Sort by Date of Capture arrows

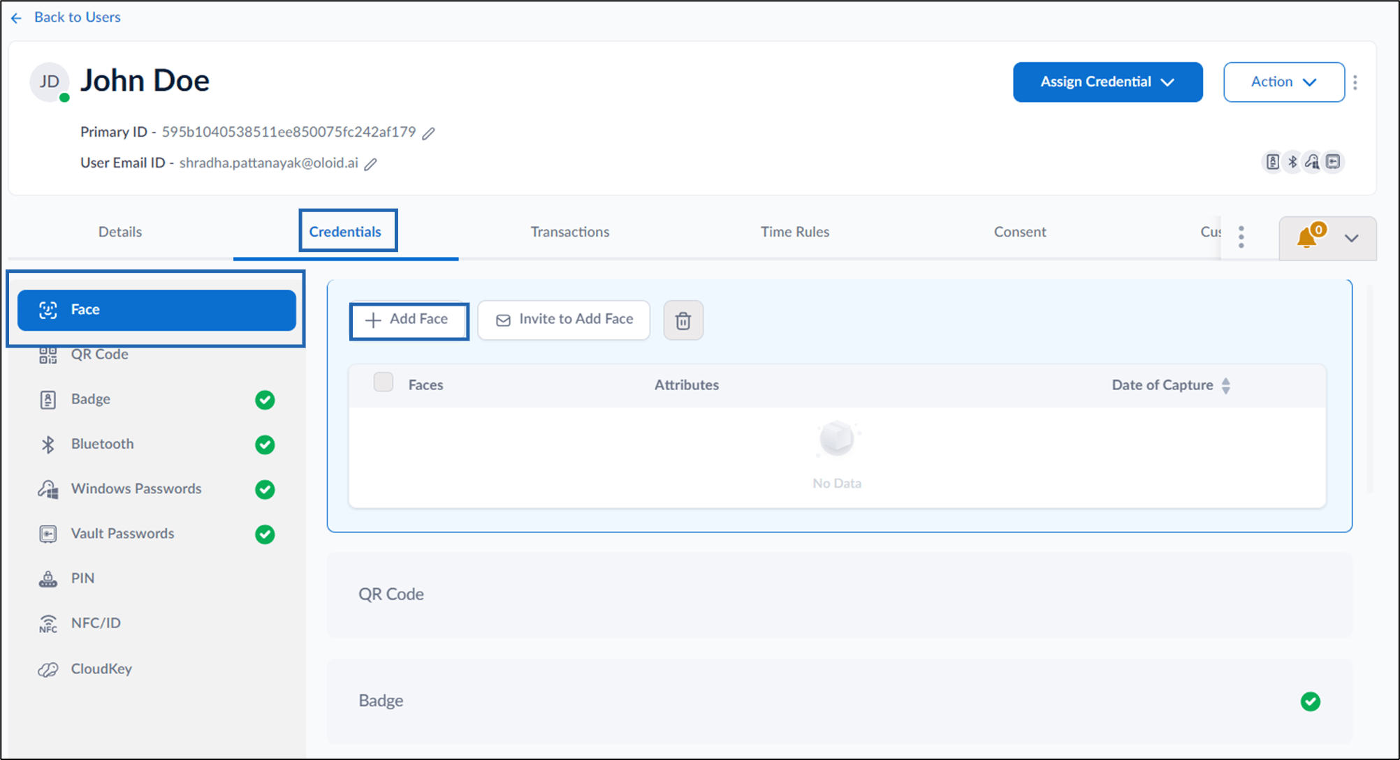pyautogui.click(x=1226, y=385)
